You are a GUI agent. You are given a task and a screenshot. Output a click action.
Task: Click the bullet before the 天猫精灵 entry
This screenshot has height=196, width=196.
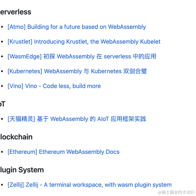[x=2, y=119]
